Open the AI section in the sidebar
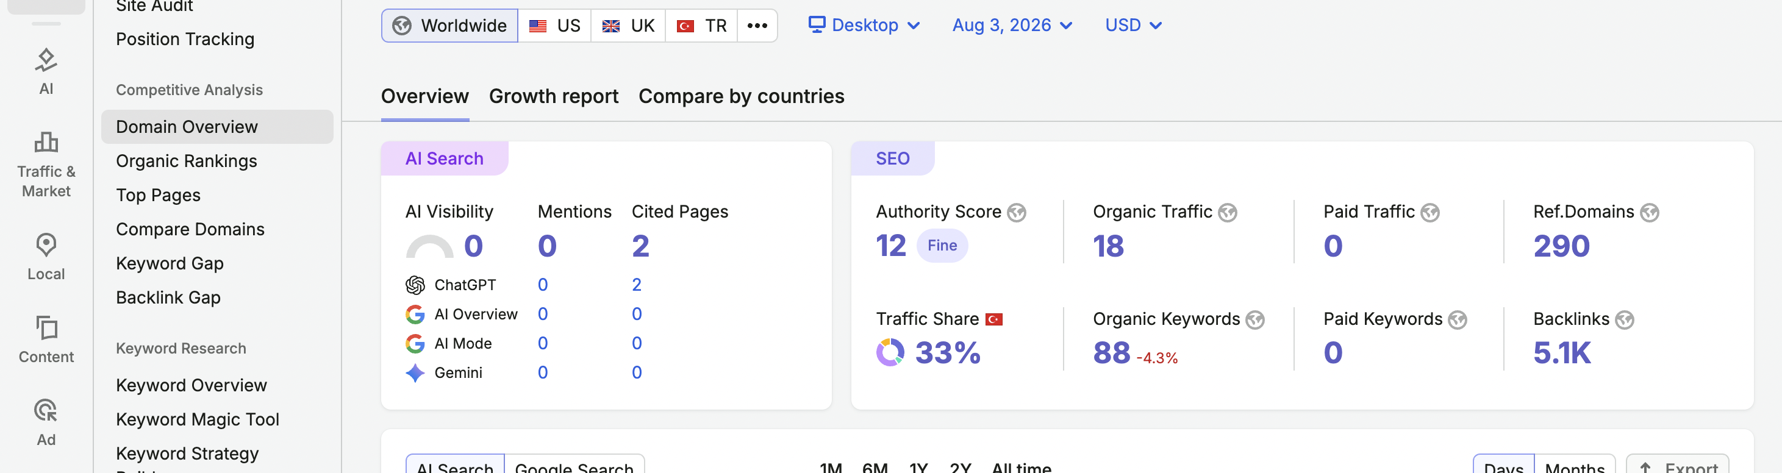Image resolution: width=1782 pixels, height=473 pixels. pos(46,72)
